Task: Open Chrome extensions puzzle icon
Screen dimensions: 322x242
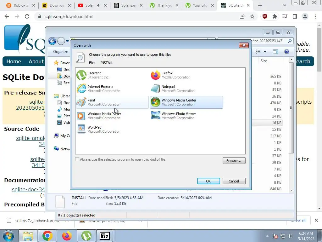Action: (x=275, y=16)
